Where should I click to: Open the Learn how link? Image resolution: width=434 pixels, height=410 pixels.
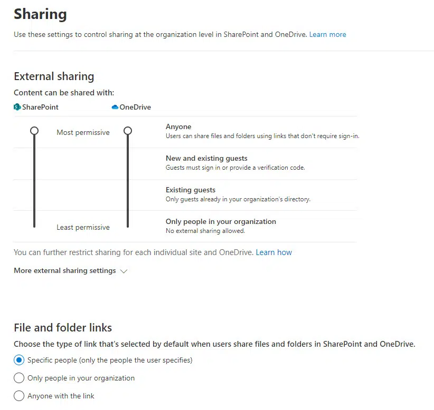coord(273,252)
